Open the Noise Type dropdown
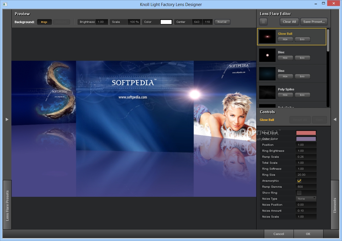Image resolution: width=342 pixels, height=241 pixels. point(306,199)
